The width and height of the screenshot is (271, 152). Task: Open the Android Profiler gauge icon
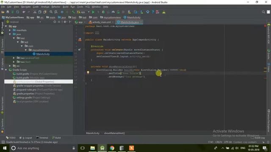[113, 12]
